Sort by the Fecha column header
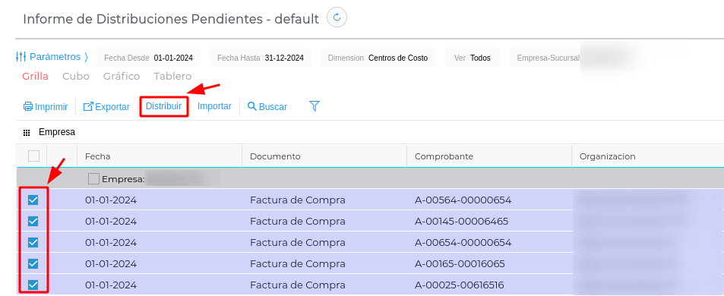724x296 pixels. click(160, 156)
